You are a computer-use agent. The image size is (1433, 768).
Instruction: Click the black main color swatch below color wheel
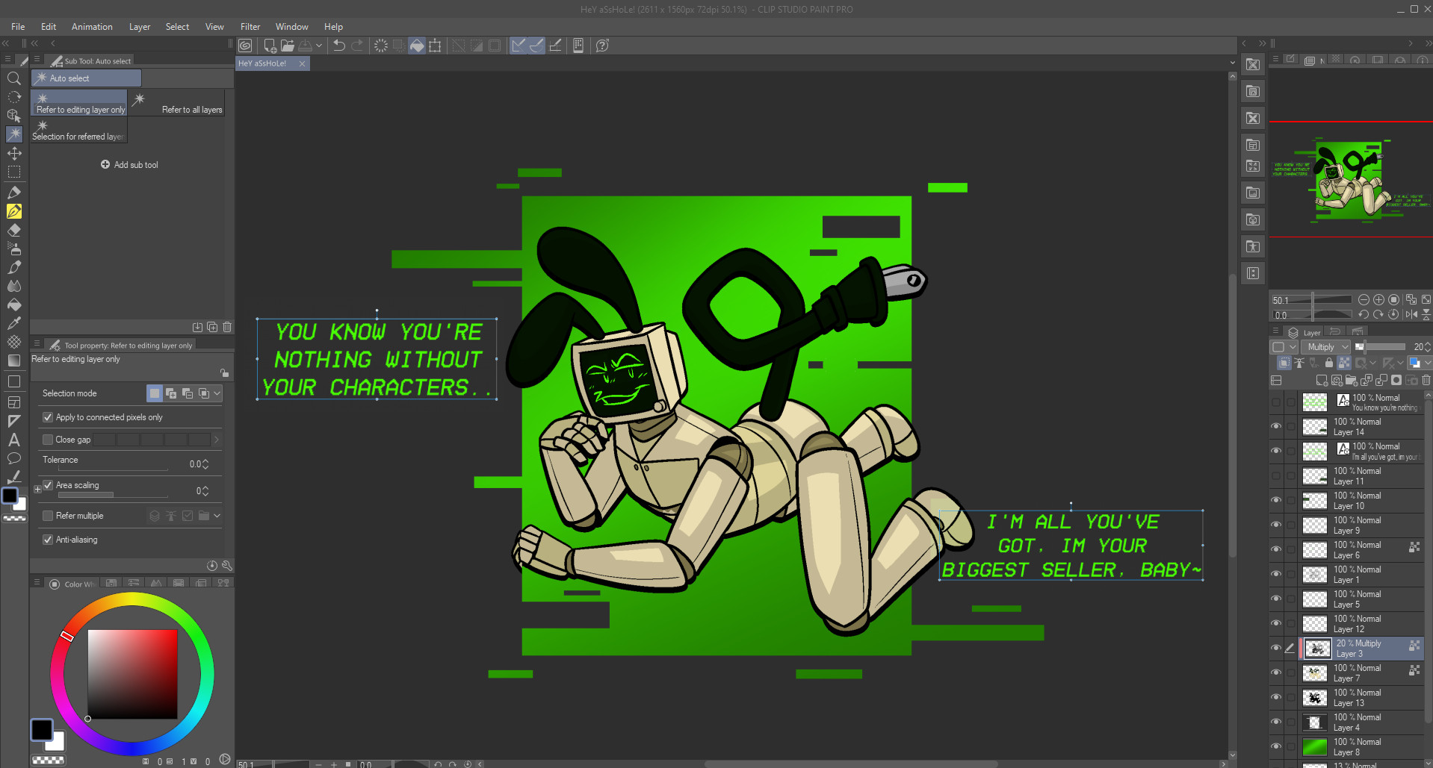(42, 730)
